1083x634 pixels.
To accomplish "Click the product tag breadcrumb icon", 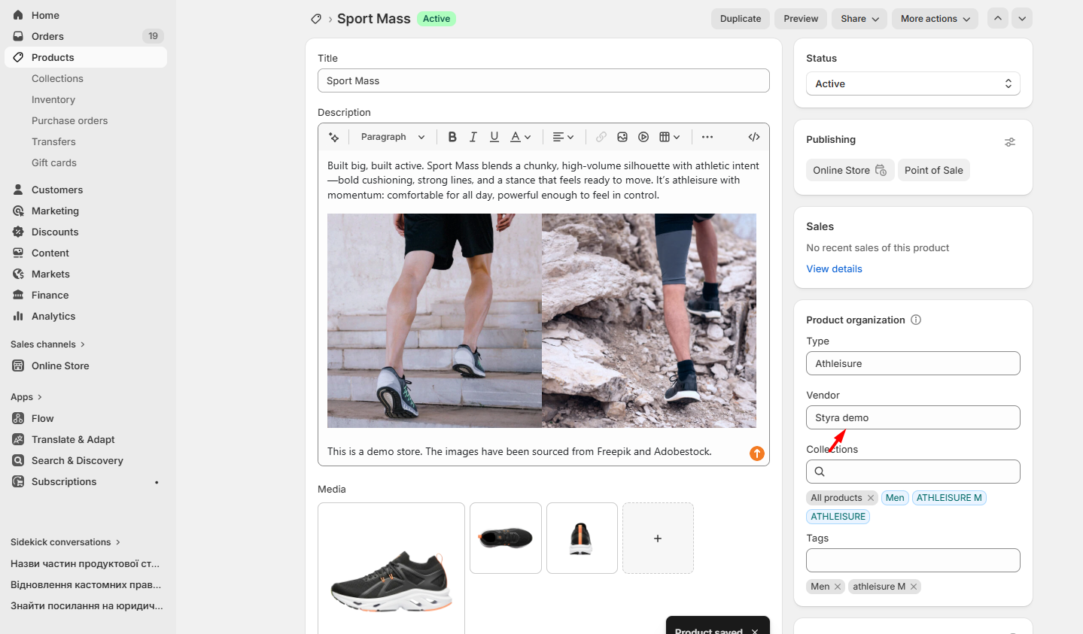I will 316,19.
